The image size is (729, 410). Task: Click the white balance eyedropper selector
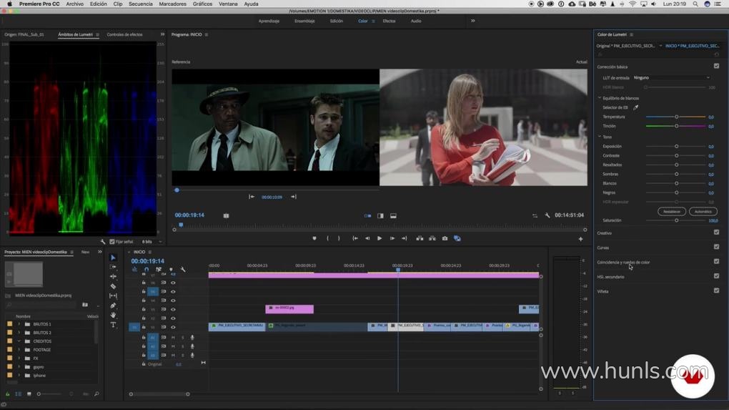(x=636, y=107)
